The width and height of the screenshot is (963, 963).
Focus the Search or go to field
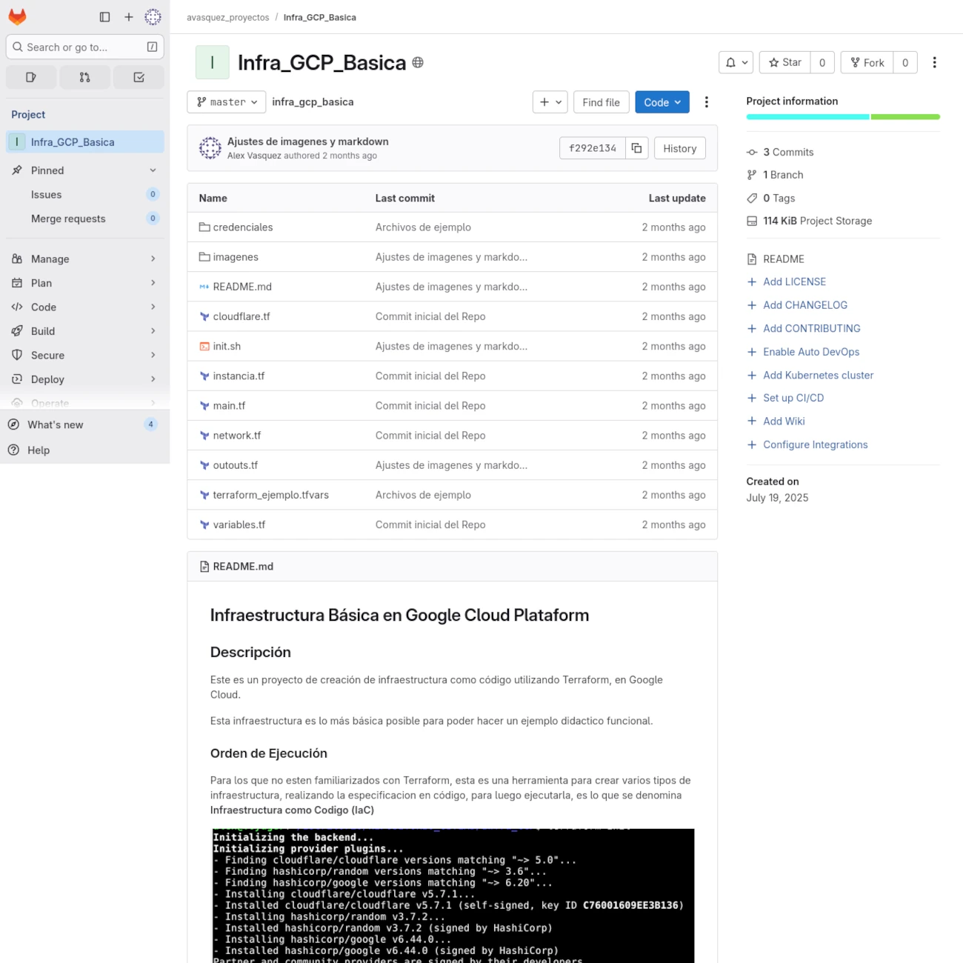point(84,47)
